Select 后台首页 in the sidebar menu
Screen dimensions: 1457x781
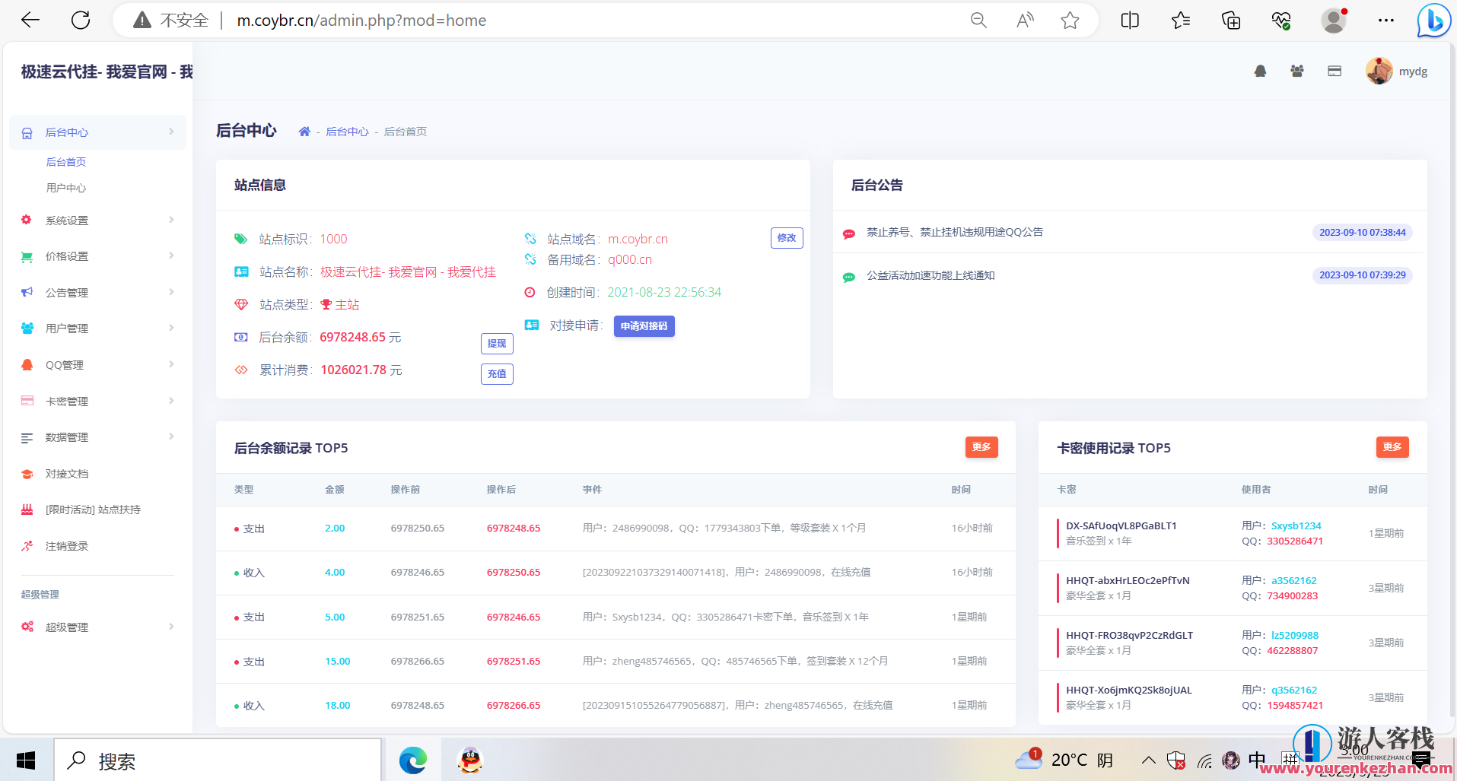(66, 161)
